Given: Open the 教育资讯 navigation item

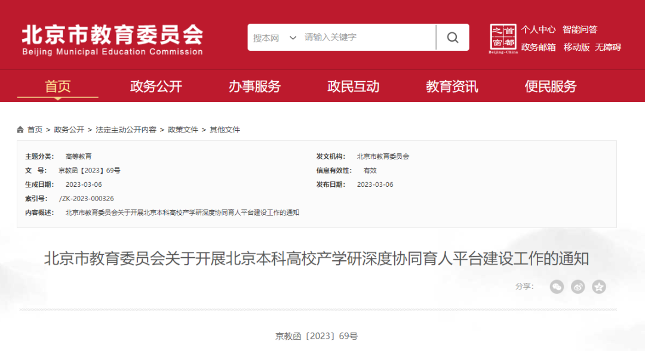Looking at the screenshot, I should [x=451, y=87].
